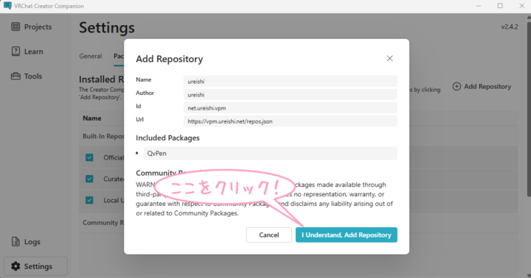Toggle the Official repository checkbox
Screen dimensions: 531x278
(x=89, y=157)
